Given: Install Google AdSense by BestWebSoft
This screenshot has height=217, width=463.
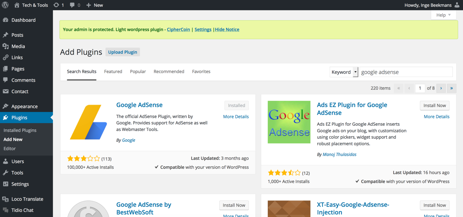Looking at the screenshot, I should [x=234, y=205].
